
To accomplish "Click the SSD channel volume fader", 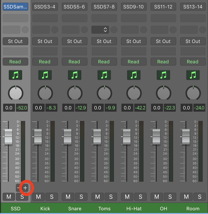I will click(8, 137).
